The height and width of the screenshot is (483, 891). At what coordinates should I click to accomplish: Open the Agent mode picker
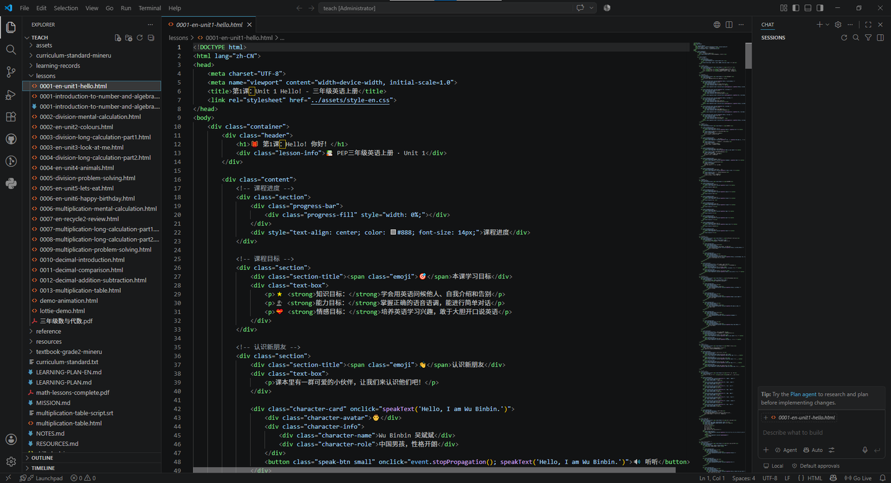[x=786, y=450]
